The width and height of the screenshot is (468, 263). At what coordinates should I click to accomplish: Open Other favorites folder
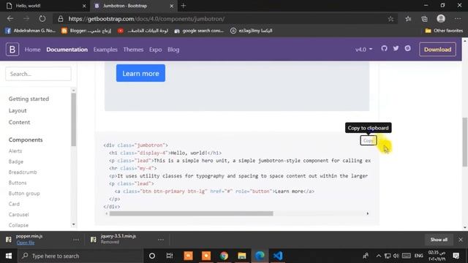pyautogui.click(x=444, y=31)
